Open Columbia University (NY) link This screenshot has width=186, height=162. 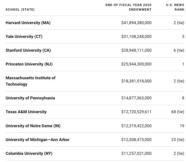coord(29,153)
